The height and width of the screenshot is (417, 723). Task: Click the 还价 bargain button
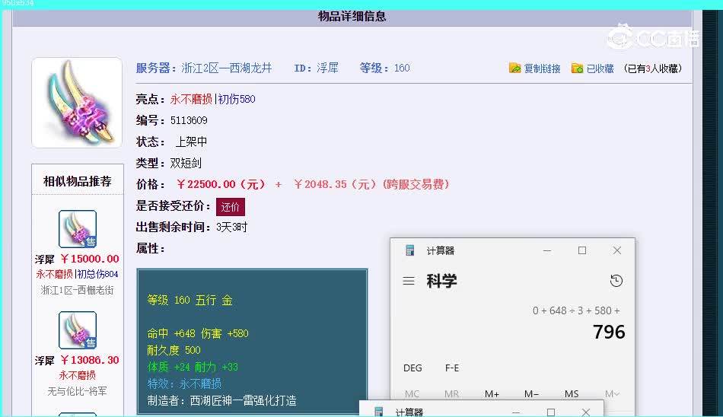(x=231, y=207)
